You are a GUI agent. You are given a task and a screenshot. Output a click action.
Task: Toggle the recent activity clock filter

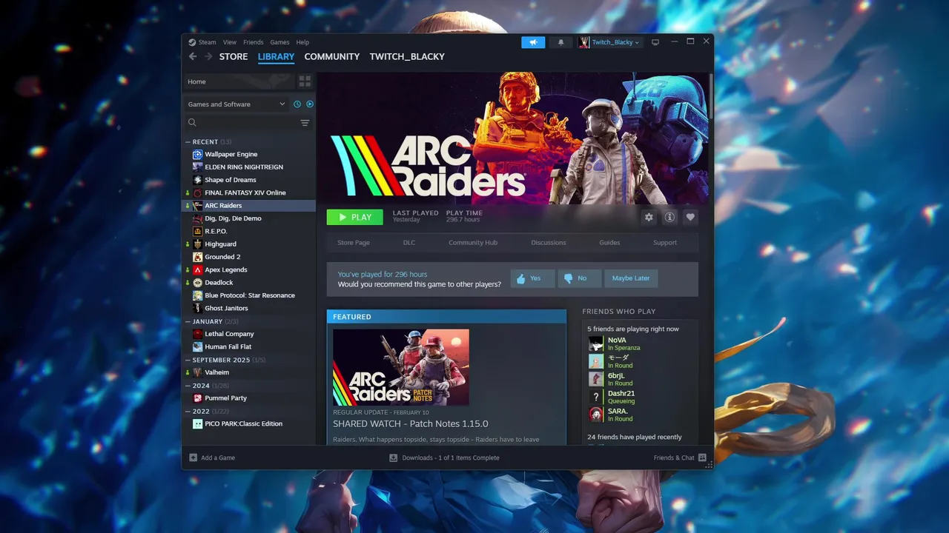coord(297,104)
